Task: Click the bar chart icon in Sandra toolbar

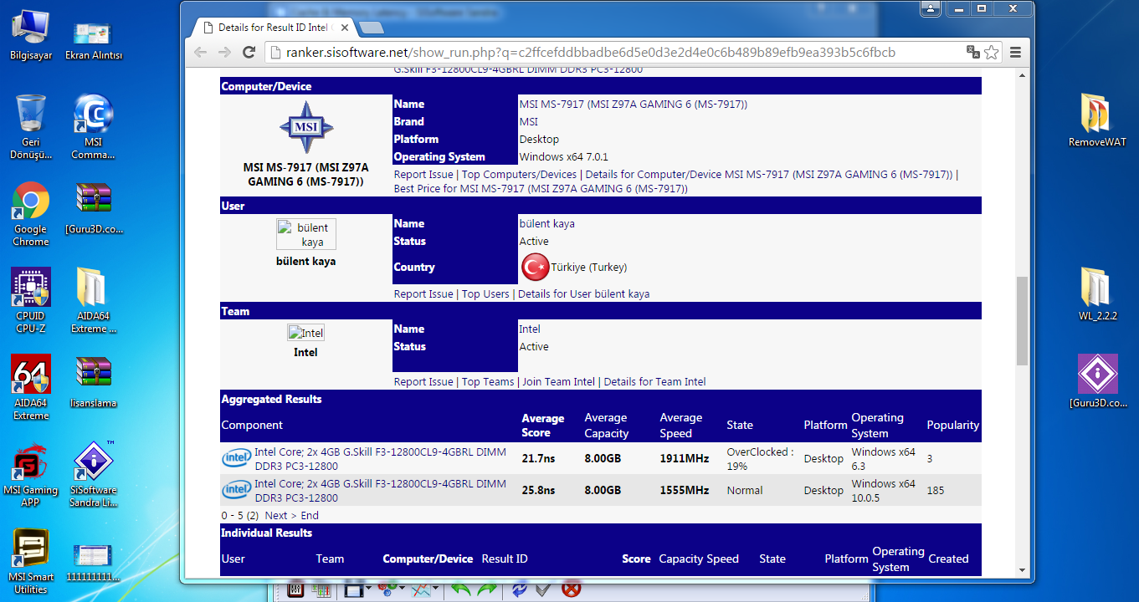Action: [x=321, y=589]
